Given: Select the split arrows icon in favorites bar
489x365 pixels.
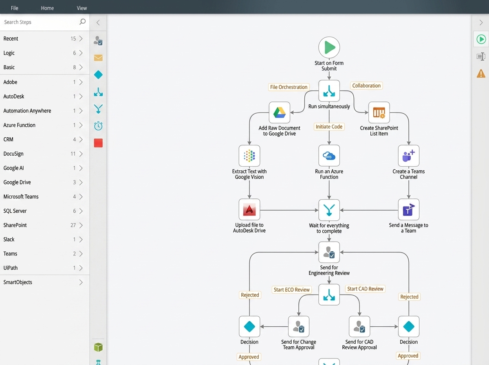Looking at the screenshot, I should tap(98, 92).
